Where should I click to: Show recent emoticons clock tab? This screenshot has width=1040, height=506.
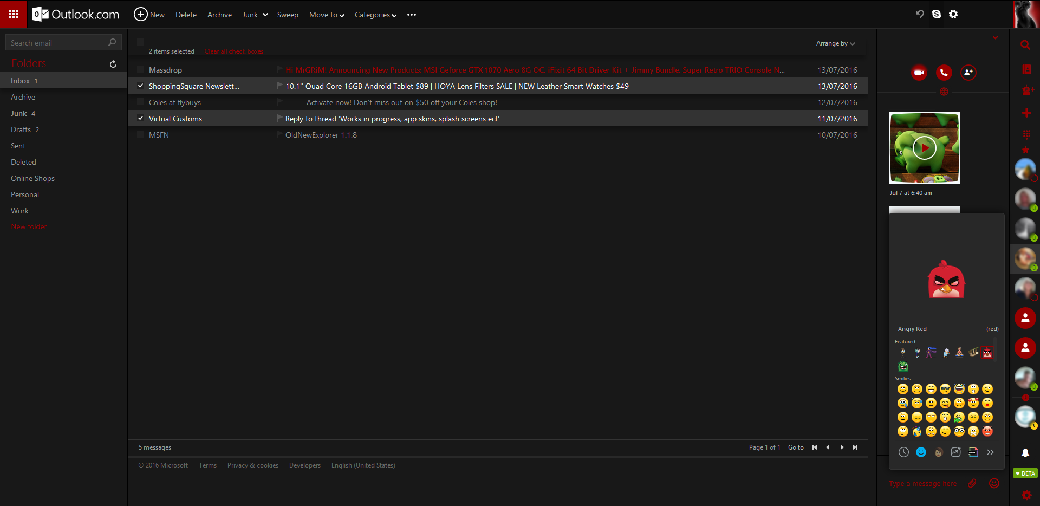click(x=903, y=452)
